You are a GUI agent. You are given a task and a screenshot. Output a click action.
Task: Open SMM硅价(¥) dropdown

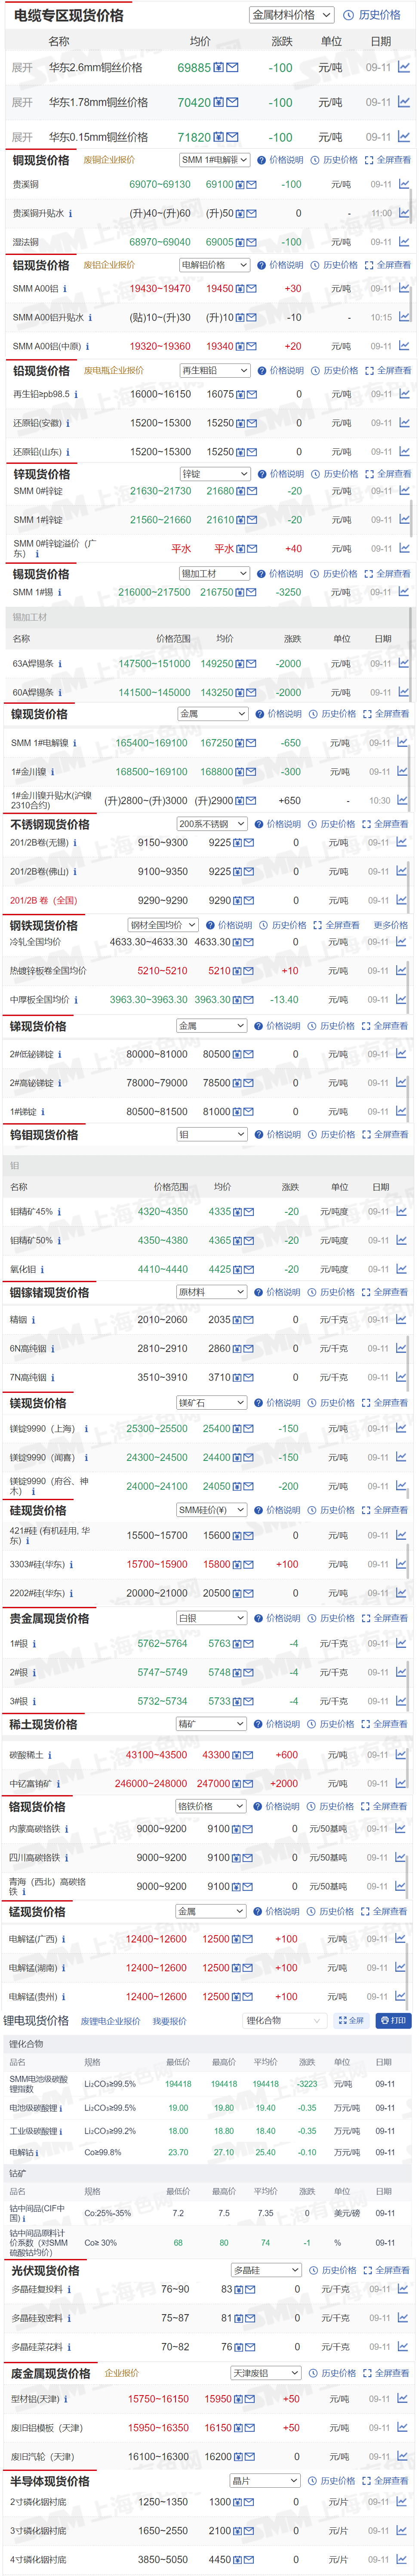click(x=212, y=1510)
